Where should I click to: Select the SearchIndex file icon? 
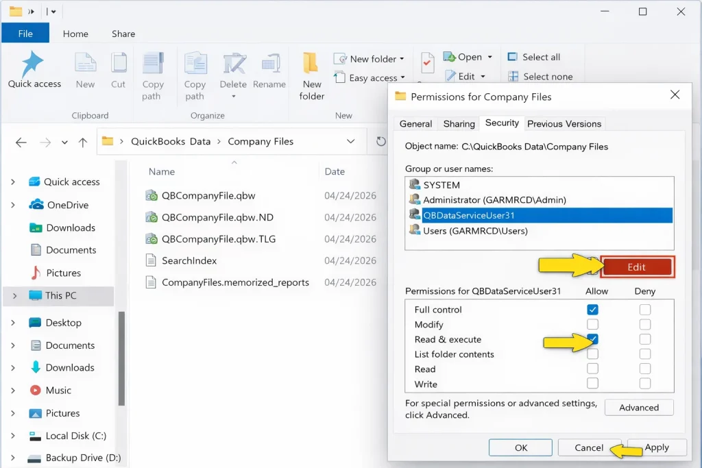(151, 260)
